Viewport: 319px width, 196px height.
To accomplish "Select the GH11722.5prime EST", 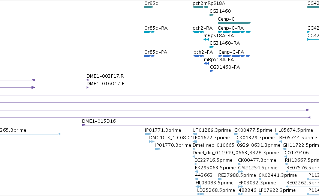I will pos(285,149).
